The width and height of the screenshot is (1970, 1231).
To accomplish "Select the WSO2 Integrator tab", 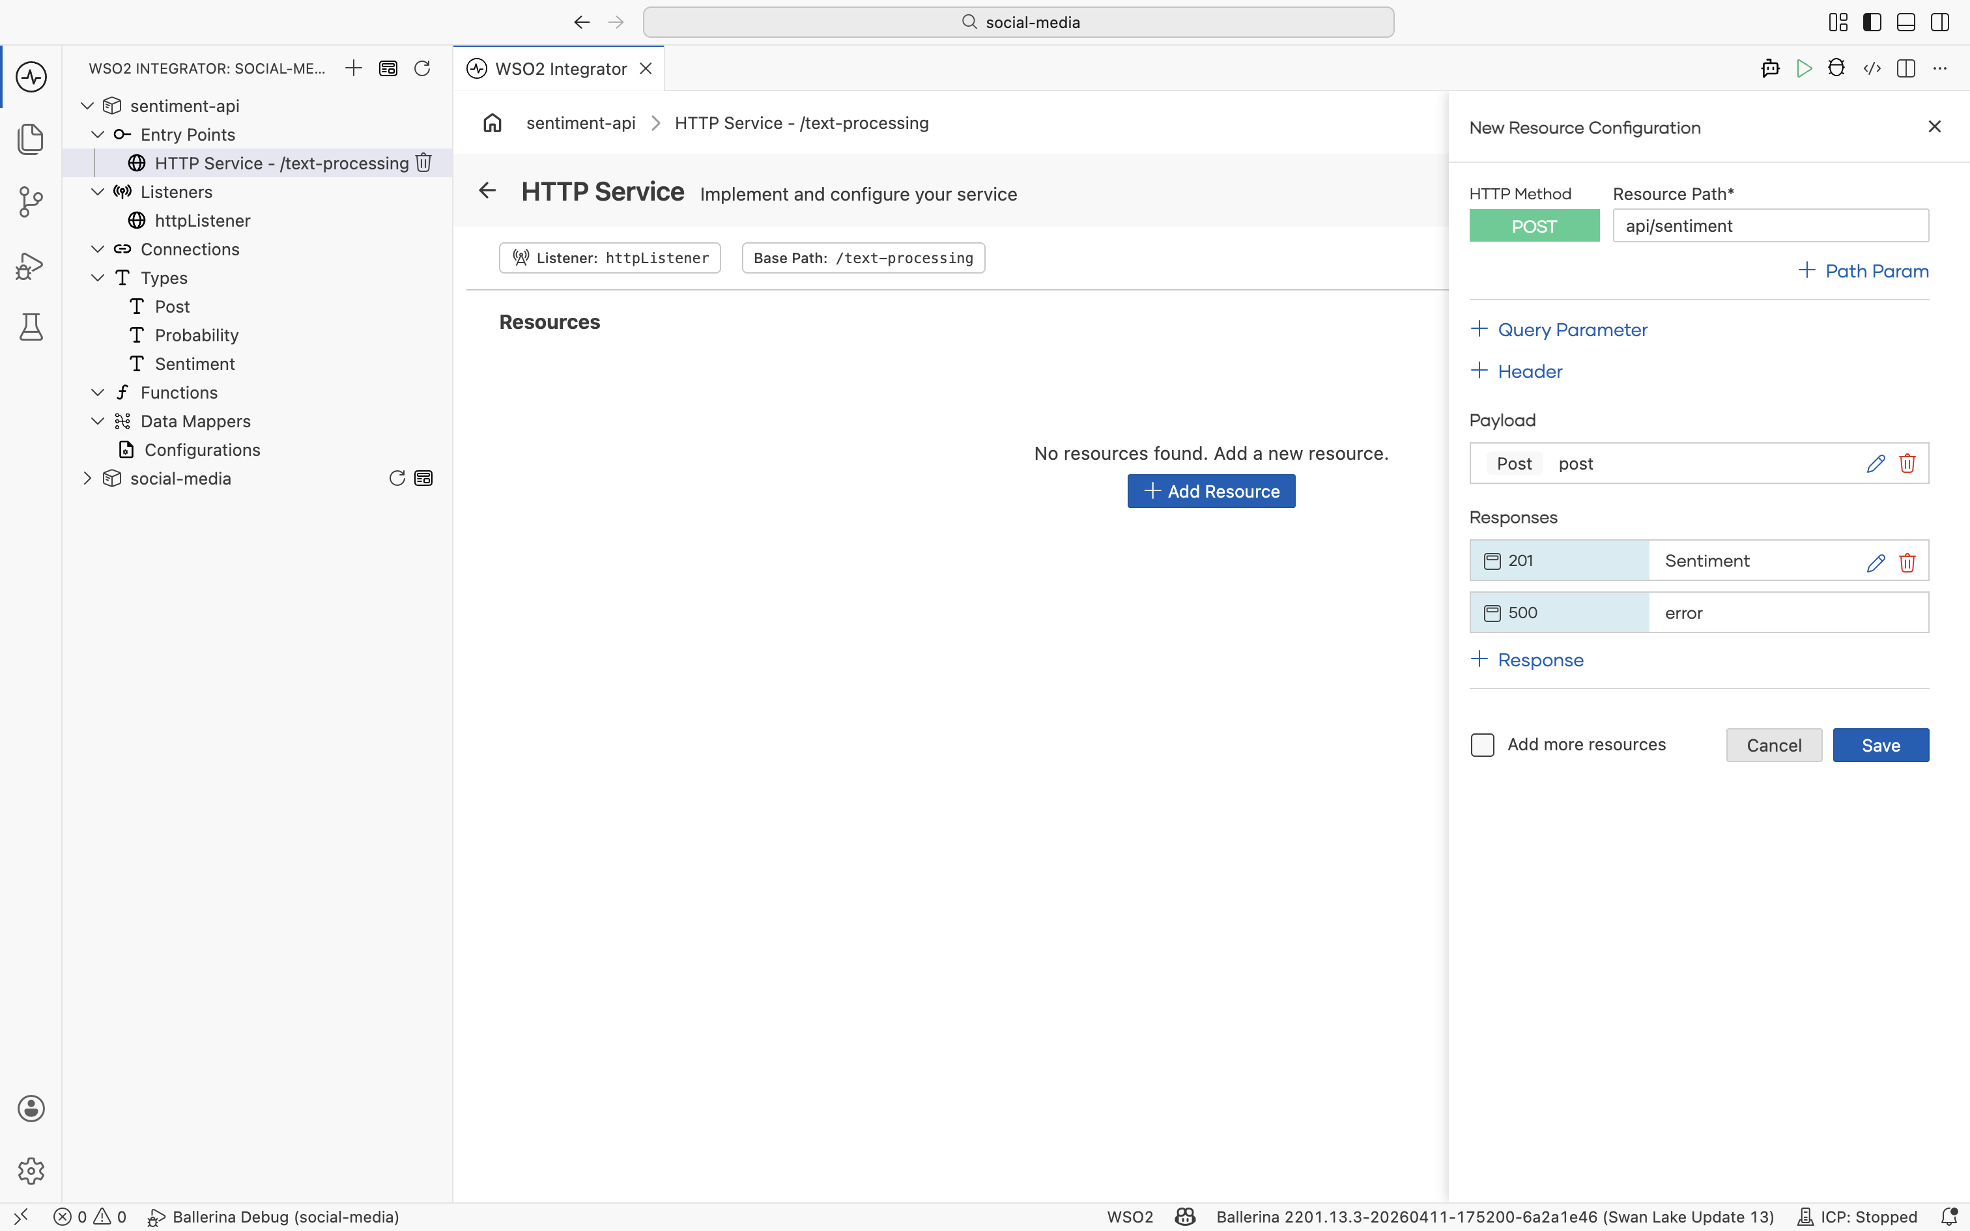I will (558, 68).
